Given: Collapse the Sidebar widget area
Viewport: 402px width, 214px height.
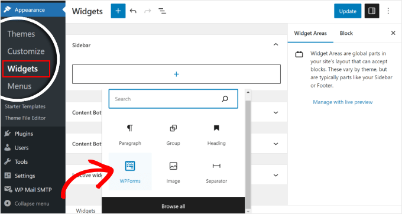Looking at the screenshot, I should [x=275, y=45].
